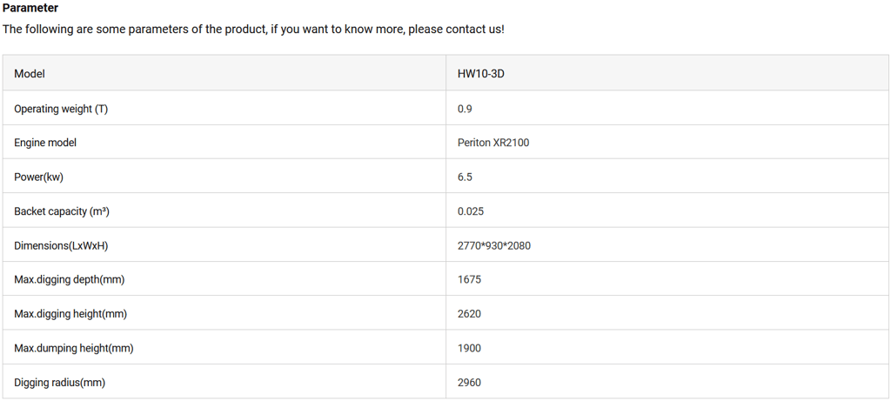Viewport: 891px width, 401px height.
Task: Click the HW10-3D model value
Action: (x=480, y=74)
